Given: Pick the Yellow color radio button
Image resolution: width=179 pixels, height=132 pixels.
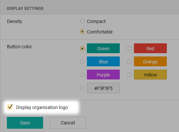Looking at the screenshot, I should tap(129, 75).
